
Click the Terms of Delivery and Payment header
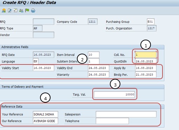[22, 87]
